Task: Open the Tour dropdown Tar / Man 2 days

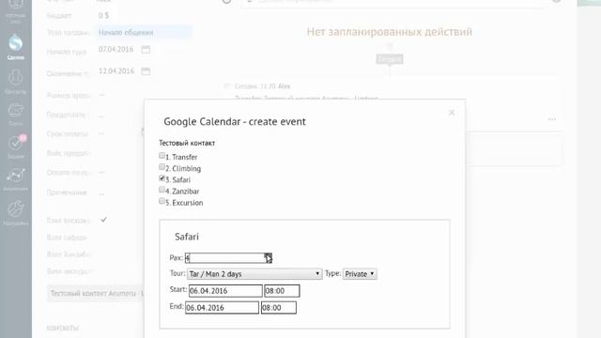Action: click(254, 274)
